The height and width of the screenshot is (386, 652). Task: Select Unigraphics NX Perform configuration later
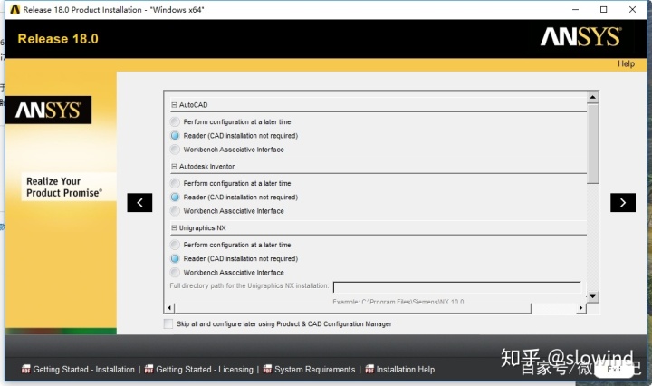tap(175, 245)
